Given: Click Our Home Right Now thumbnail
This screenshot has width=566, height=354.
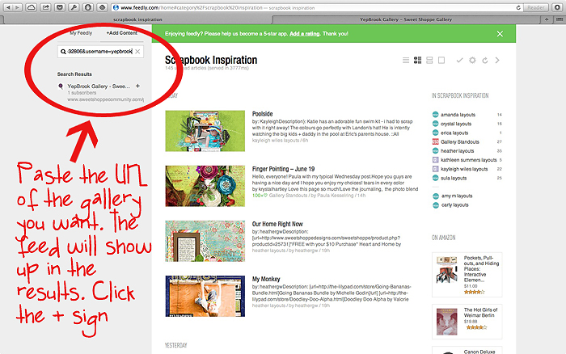Looking at the screenshot, I should pos(205,241).
